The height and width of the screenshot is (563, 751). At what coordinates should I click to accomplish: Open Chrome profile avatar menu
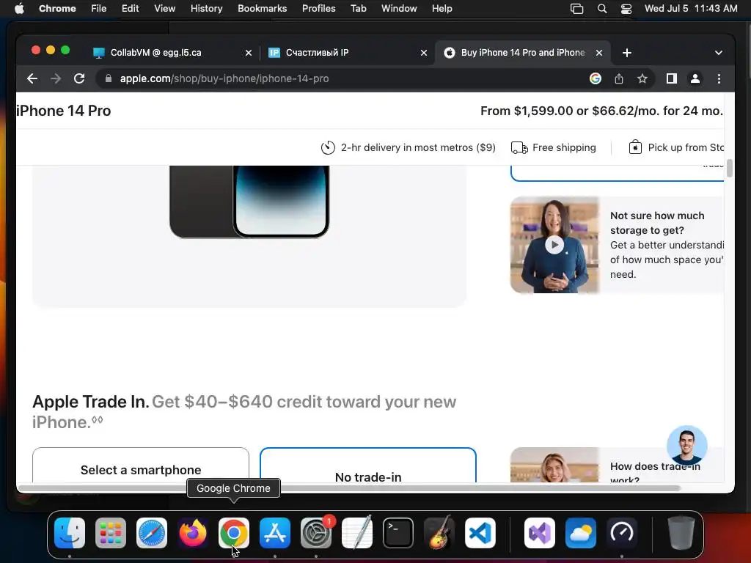point(695,78)
